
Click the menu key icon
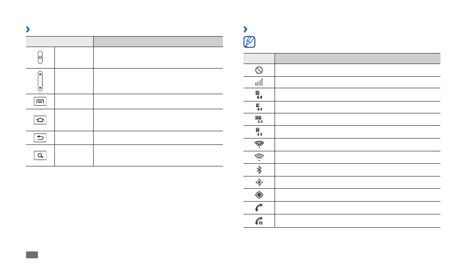(x=40, y=101)
